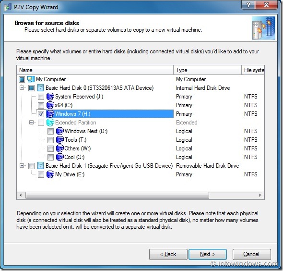Image resolution: width=283 pixels, height=271 pixels.
Task: Click the Extended Partition icon
Action: (x=50, y=123)
